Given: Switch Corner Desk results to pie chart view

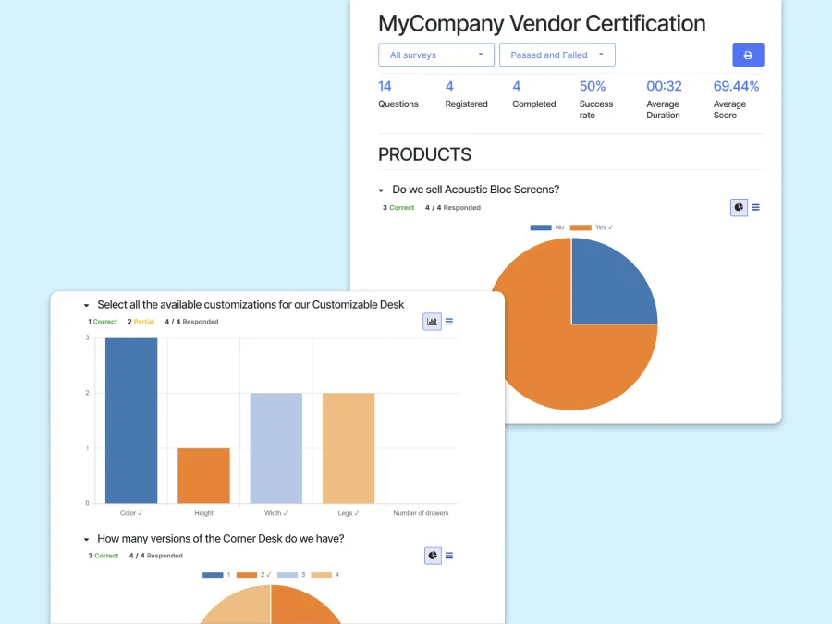Looking at the screenshot, I should (x=432, y=555).
